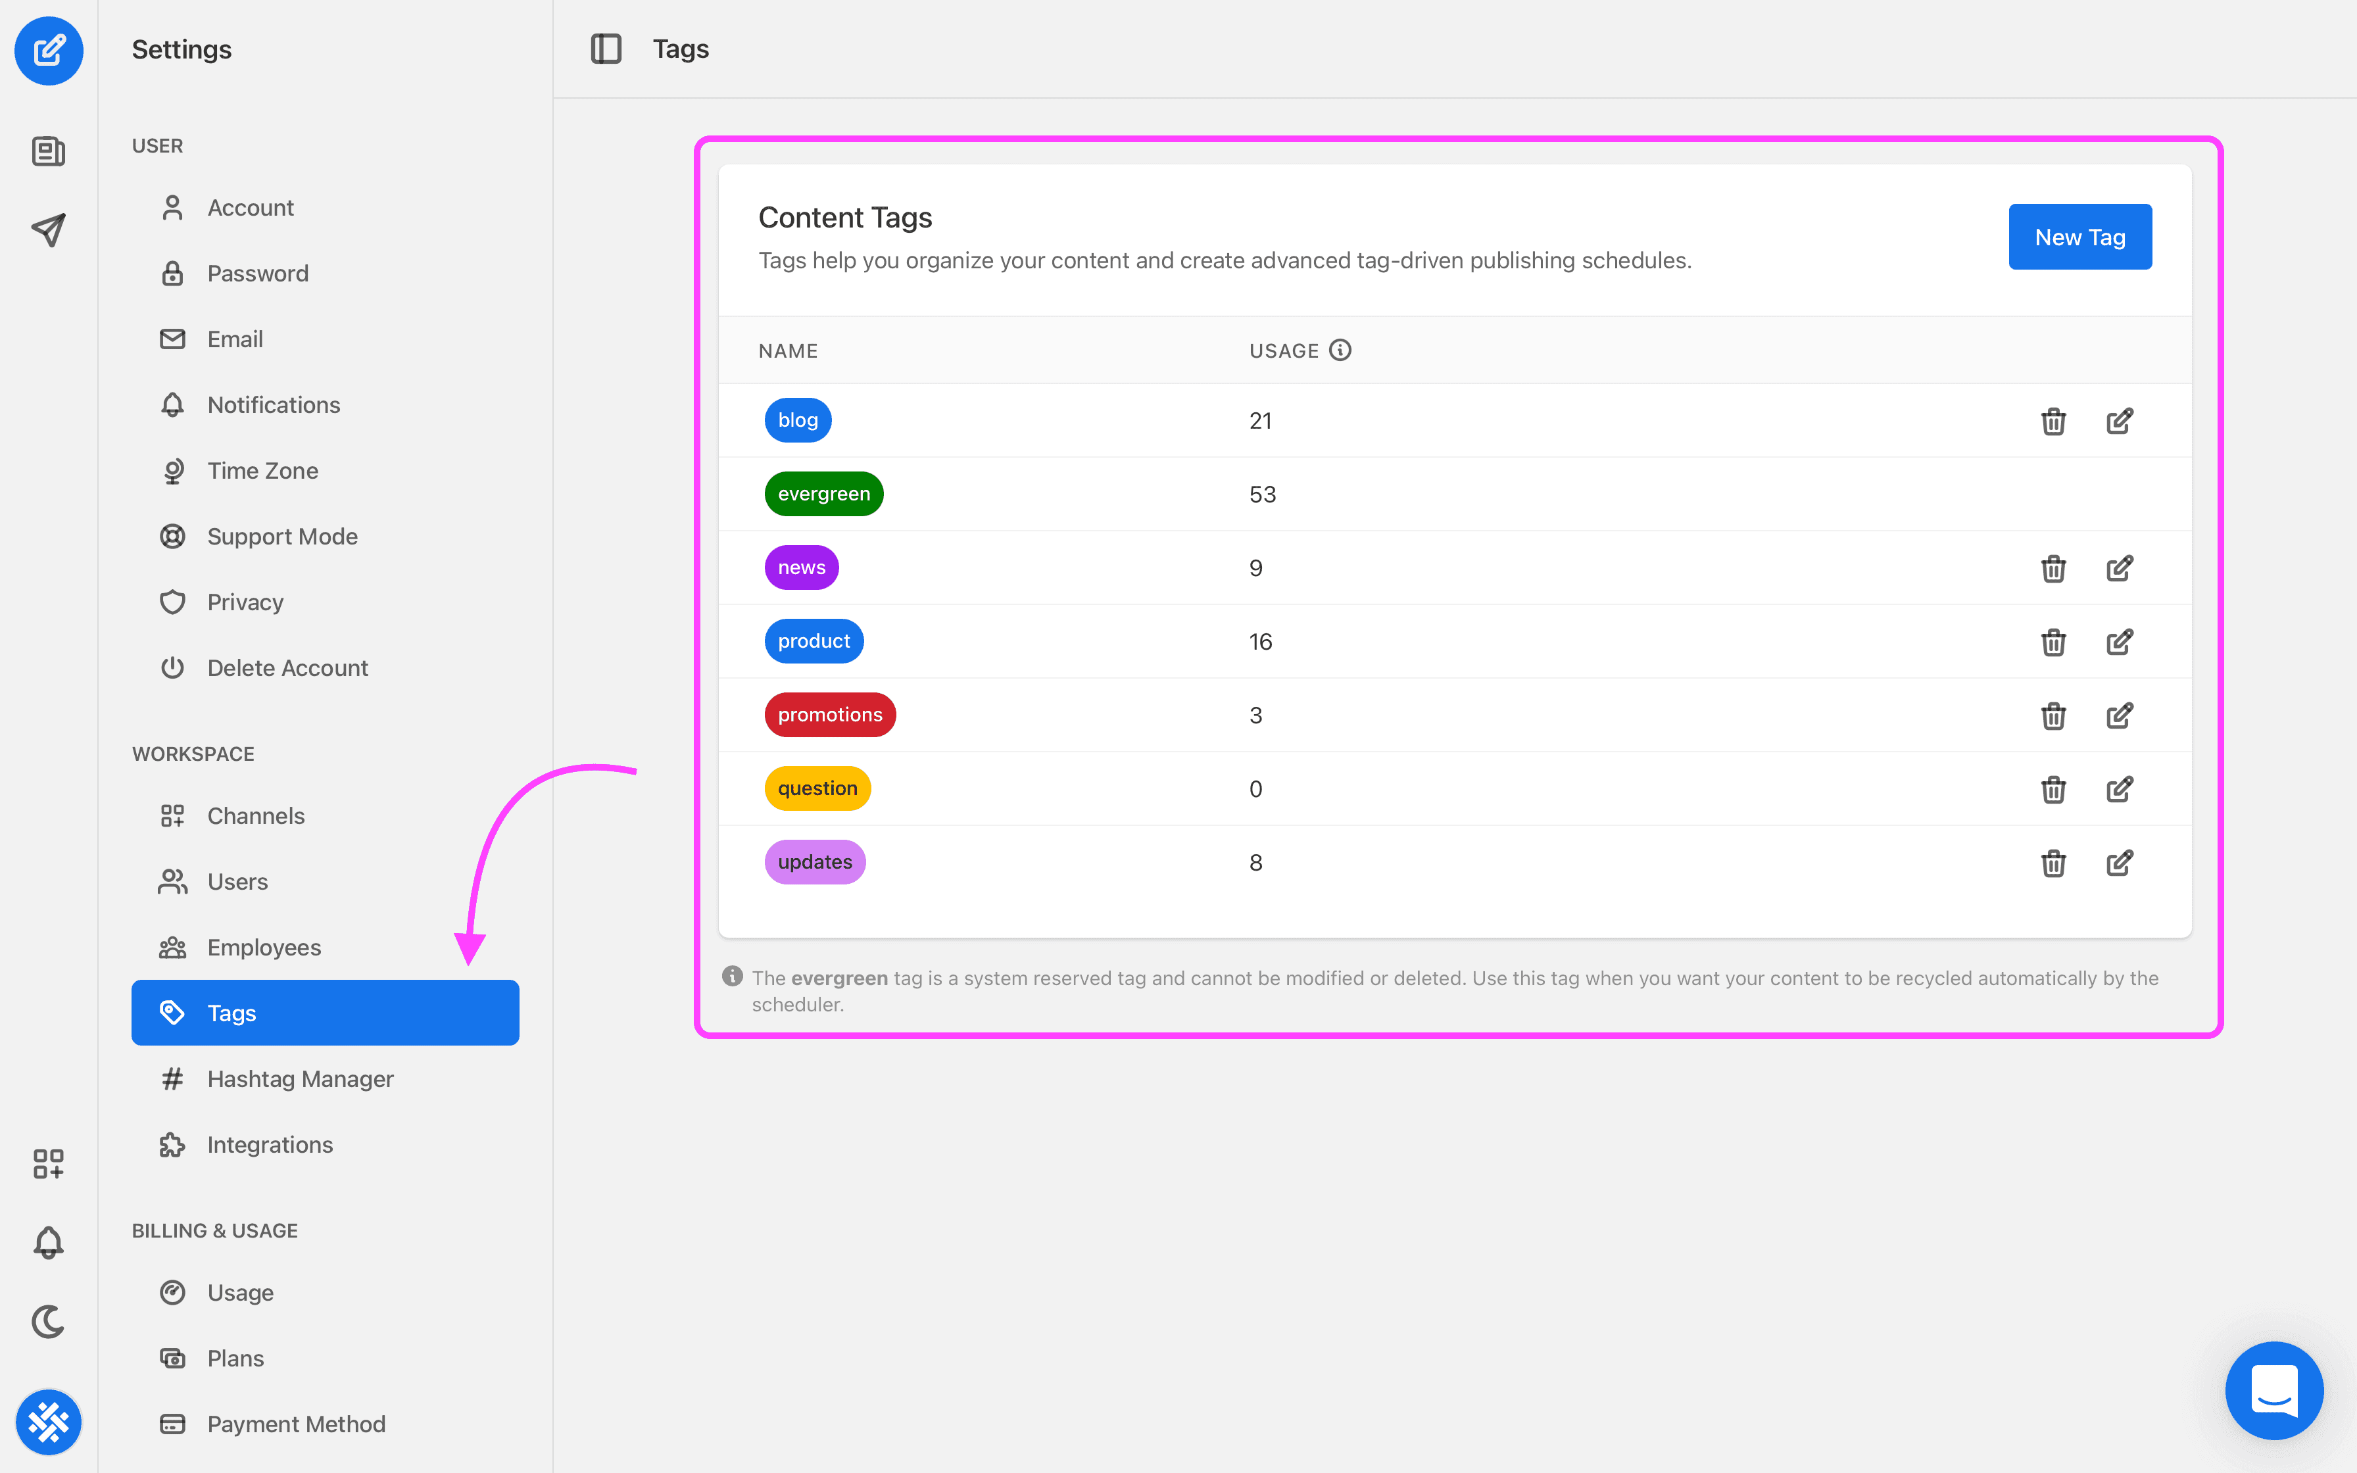Edit the updates tag

tap(2120, 862)
